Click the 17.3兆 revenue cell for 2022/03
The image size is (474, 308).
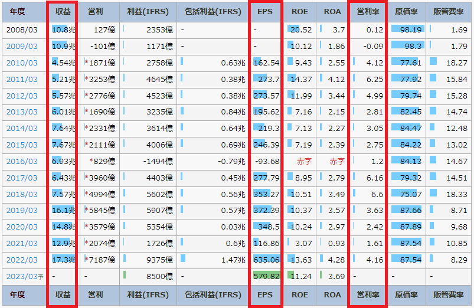point(63,260)
